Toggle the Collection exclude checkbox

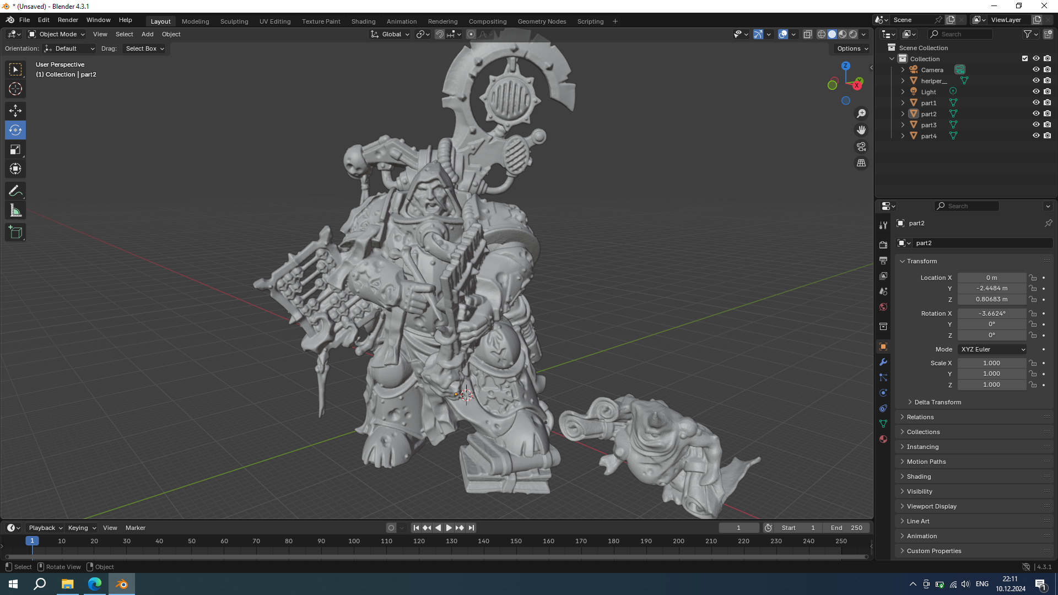1025,58
